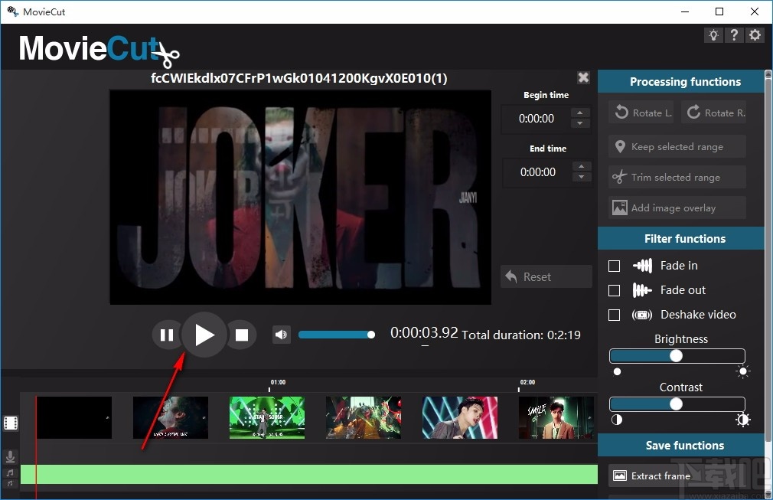Click the video preview area
This screenshot has width=773, height=500.
click(x=300, y=198)
